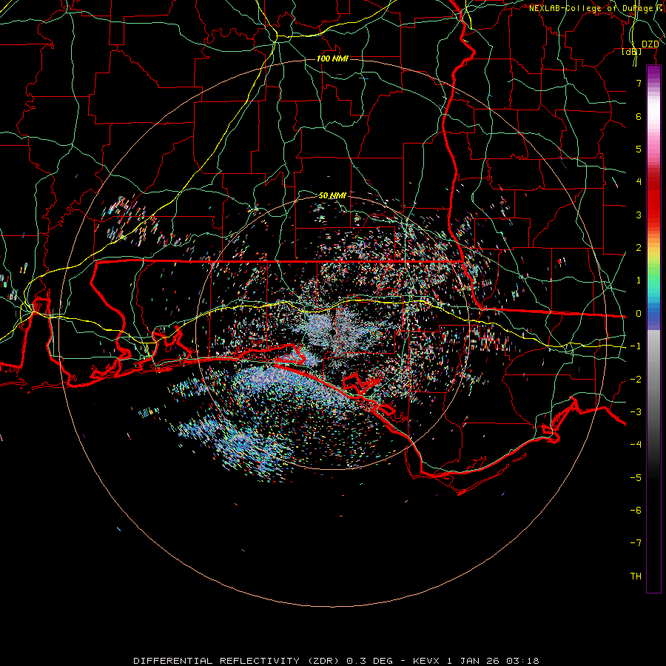Click the "100 NMI" range ring label
The width and height of the screenshot is (666, 666).
click(x=332, y=58)
